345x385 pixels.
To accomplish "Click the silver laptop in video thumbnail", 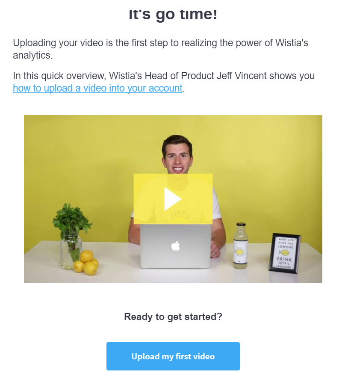I will (x=175, y=246).
